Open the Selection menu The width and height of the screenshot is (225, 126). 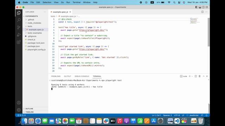point(47,2)
